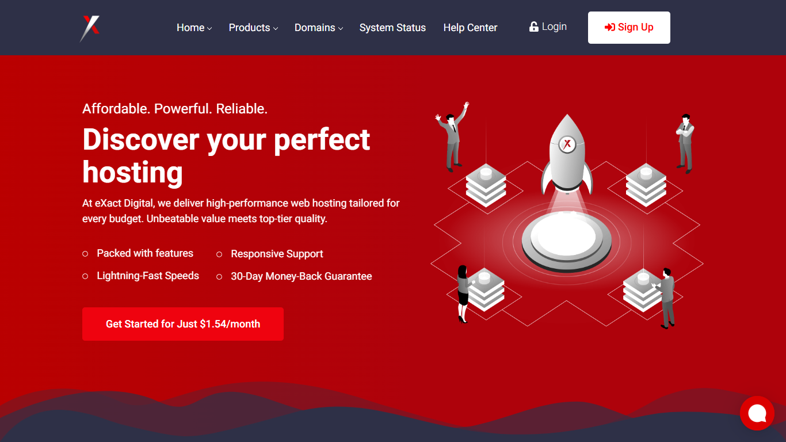Expand the Home dropdown menu
This screenshot has width=786, height=442.
tap(194, 28)
